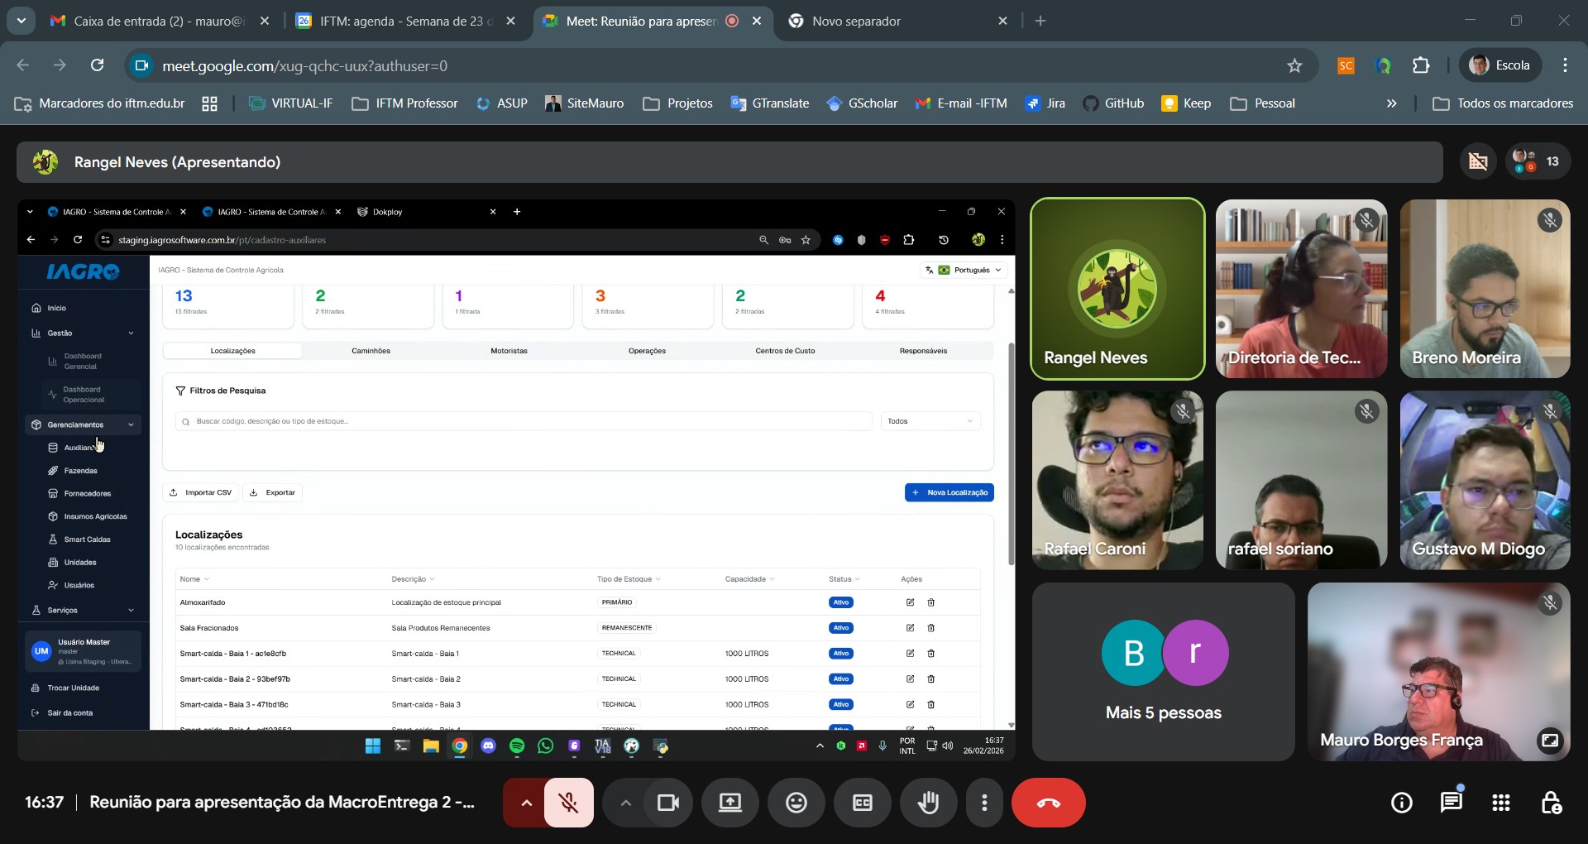Open the GScholar bookmark
Image resolution: width=1588 pixels, height=844 pixels.
(862, 103)
